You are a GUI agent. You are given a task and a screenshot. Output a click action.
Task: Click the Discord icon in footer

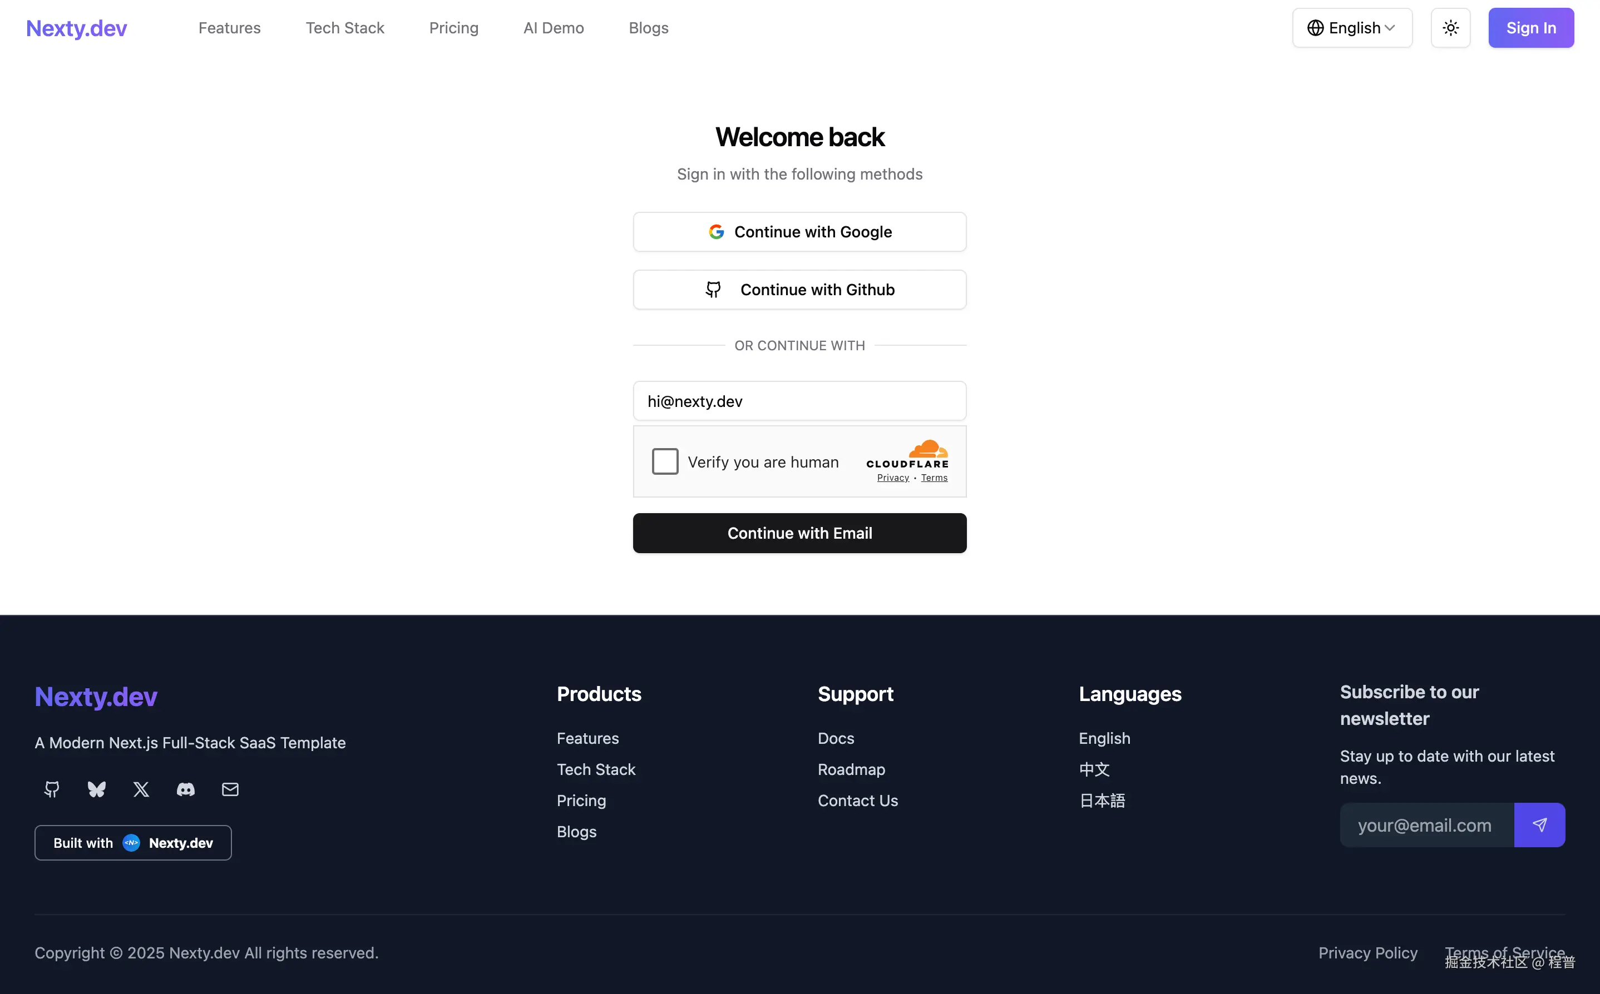185,789
